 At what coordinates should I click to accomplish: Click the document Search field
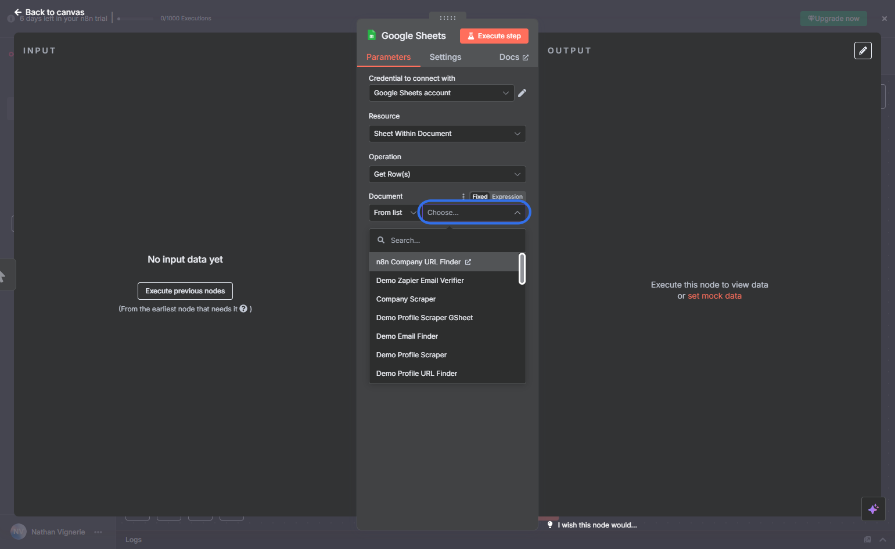pyautogui.click(x=447, y=241)
